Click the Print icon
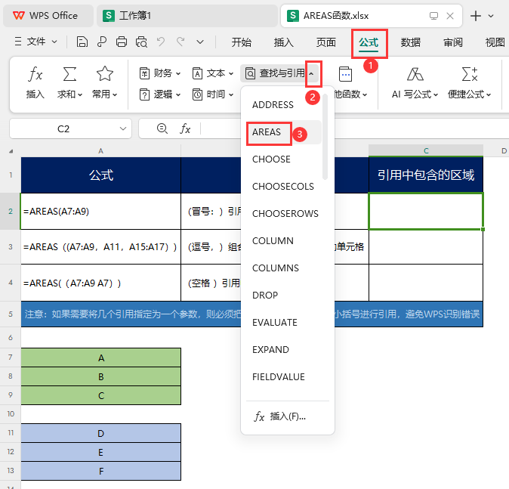 122,42
